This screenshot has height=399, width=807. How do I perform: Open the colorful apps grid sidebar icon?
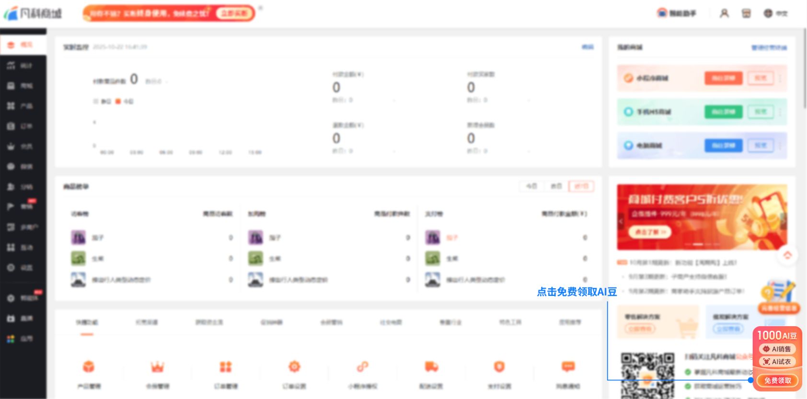click(x=11, y=339)
